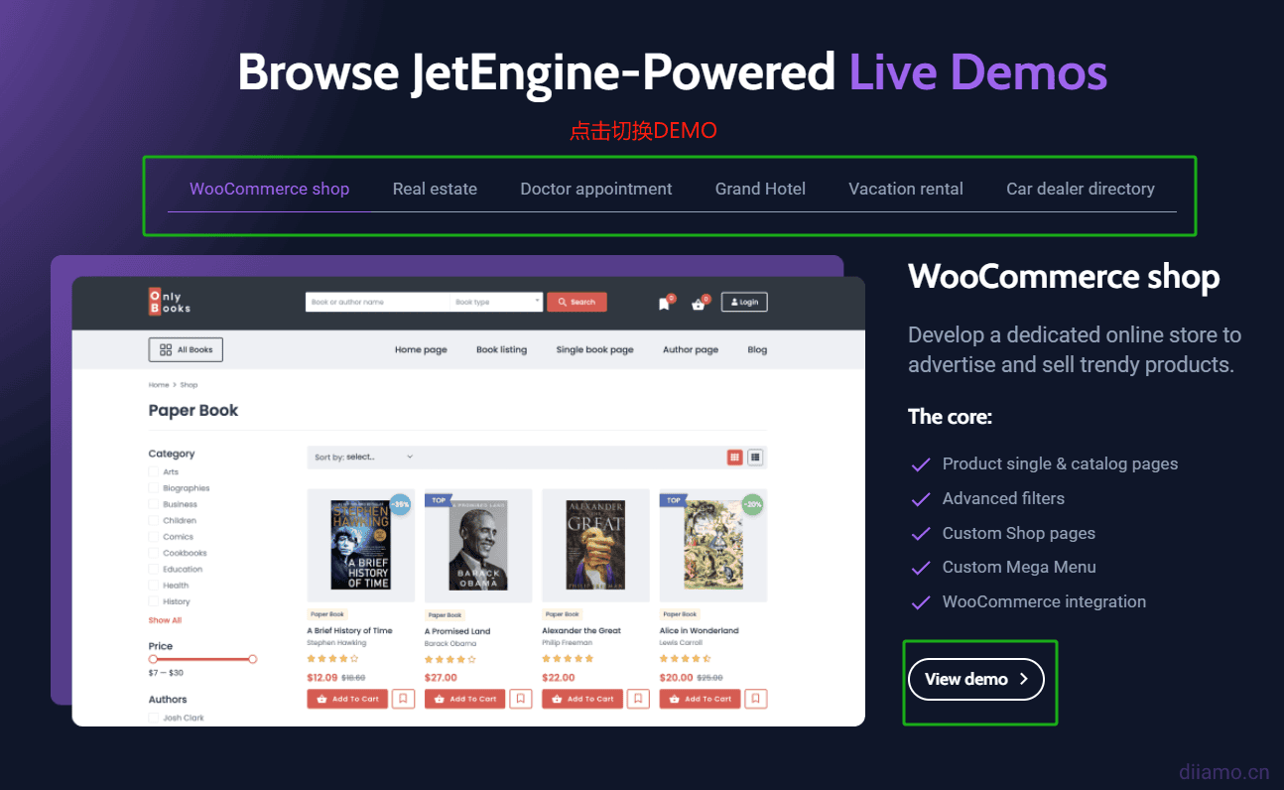Add A Promised Land to cart
The width and height of the screenshot is (1284, 790).
tap(465, 699)
